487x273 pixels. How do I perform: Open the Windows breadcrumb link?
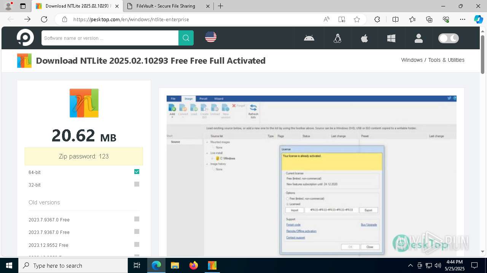[412, 60]
